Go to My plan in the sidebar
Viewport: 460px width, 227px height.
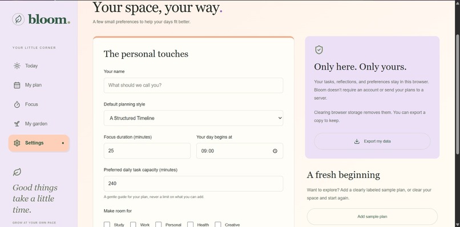(x=39, y=85)
